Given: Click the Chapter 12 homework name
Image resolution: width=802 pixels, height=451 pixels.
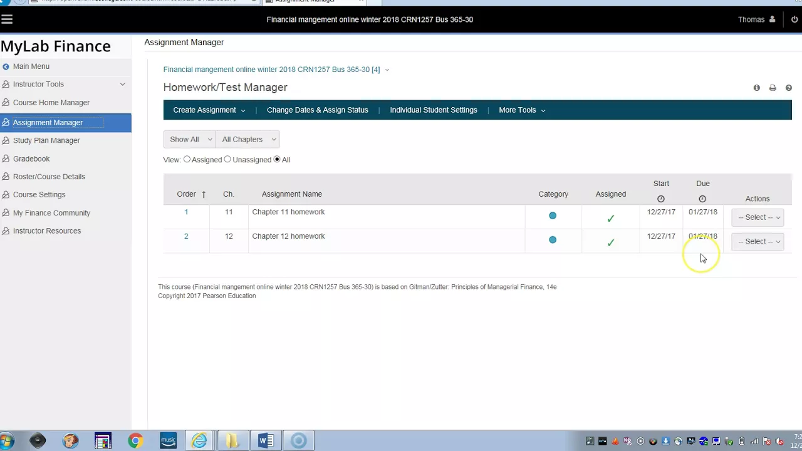Looking at the screenshot, I should [288, 236].
